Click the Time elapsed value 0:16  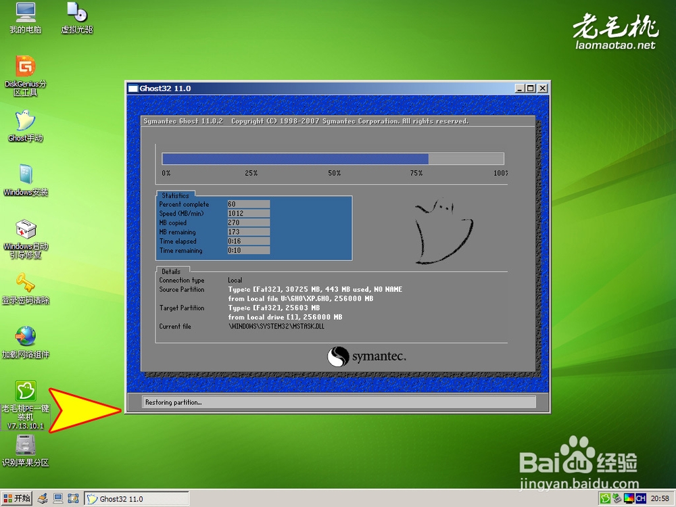(x=249, y=241)
